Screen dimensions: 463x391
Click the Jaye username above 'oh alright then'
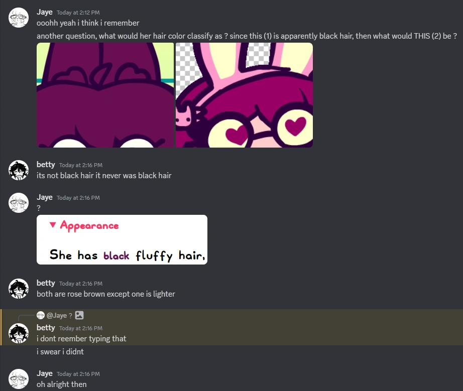coord(45,373)
